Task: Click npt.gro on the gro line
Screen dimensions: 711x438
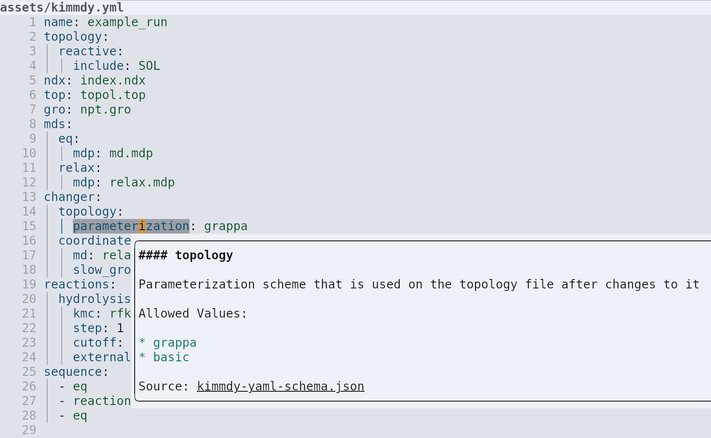Action: (105, 109)
